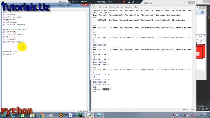This screenshot has width=210, height=118.
Task: Open the recorder hamburger menu
Action: pos(73,2)
